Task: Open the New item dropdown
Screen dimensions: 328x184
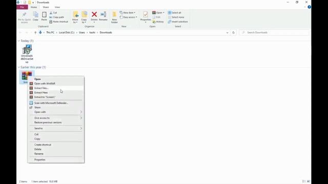Action: click(x=128, y=13)
